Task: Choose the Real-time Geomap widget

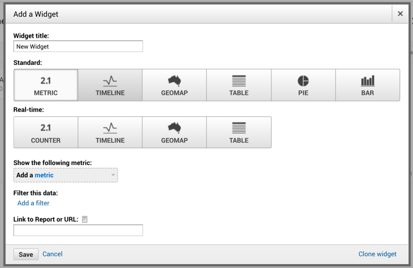Action: [174, 132]
